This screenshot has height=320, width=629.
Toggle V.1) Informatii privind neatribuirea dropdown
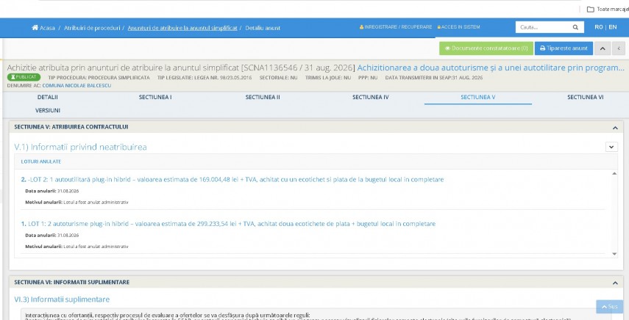pos(611,148)
